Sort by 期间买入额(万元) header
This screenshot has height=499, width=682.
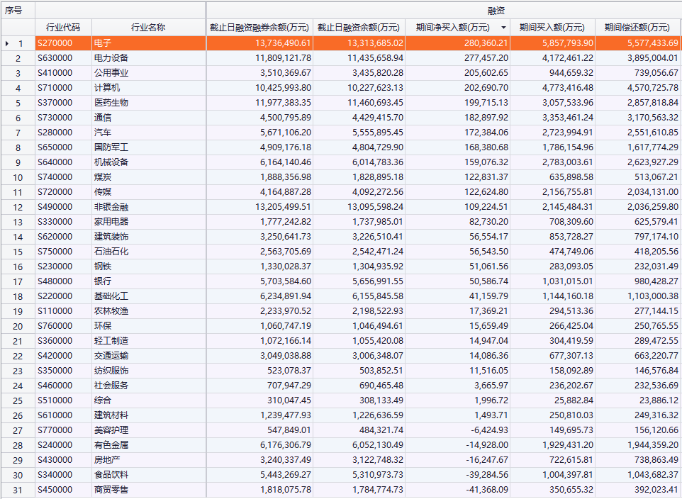pyautogui.click(x=552, y=28)
